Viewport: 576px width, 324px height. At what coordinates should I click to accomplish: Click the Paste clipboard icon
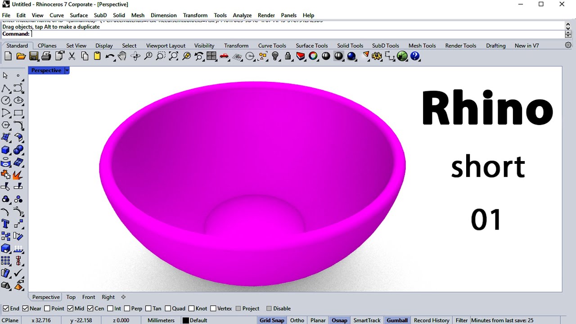[x=97, y=56]
